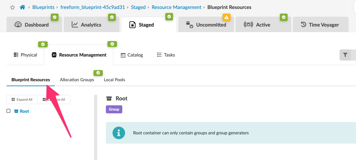Click the home icon in breadcrumb
Screen dimensions: 356x160
pyautogui.click(x=22, y=7)
